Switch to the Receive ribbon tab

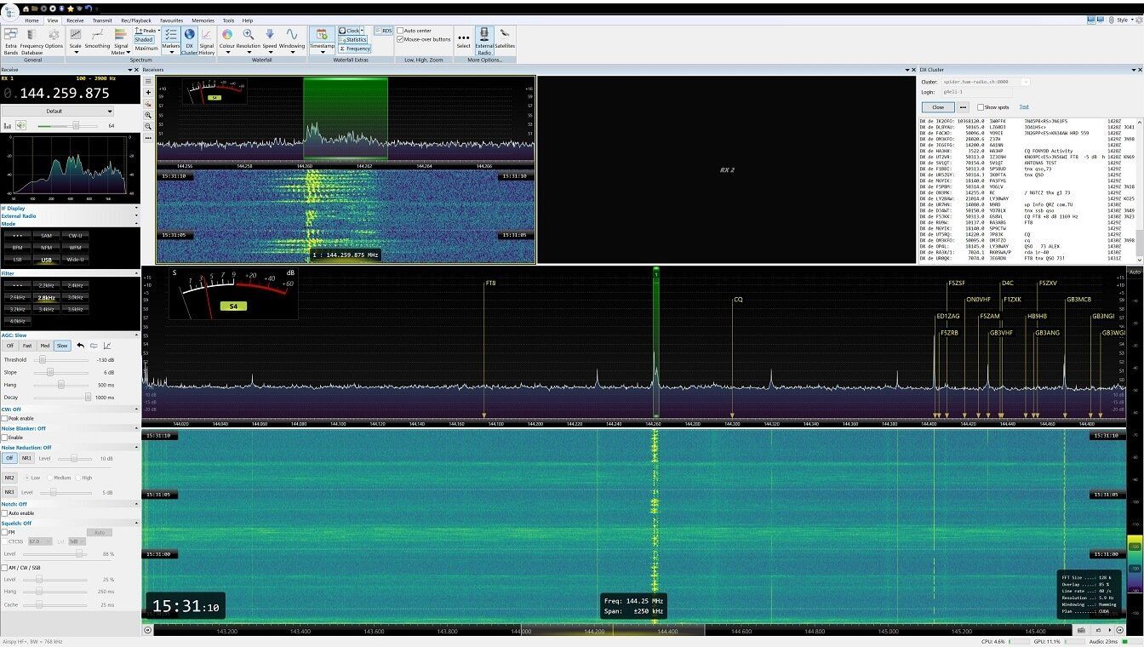click(75, 20)
